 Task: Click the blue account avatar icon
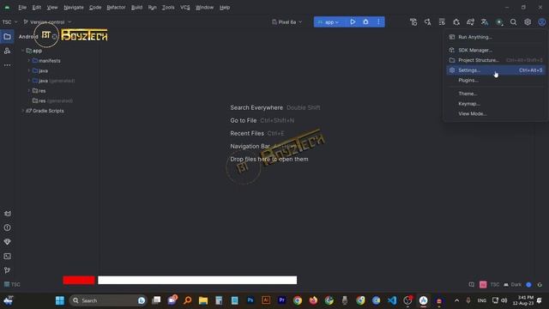point(541,22)
